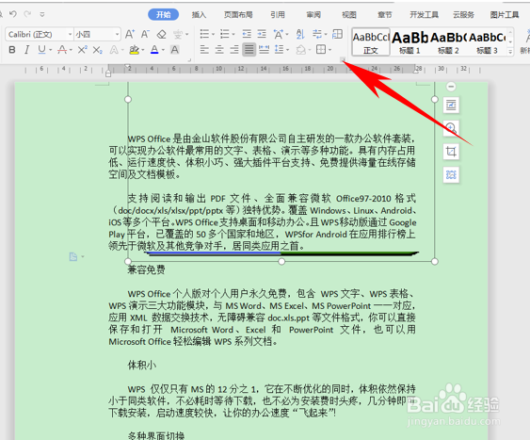Click the phonetic guide (变) icon
Viewport: 530px width, 440px height.
[178, 34]
